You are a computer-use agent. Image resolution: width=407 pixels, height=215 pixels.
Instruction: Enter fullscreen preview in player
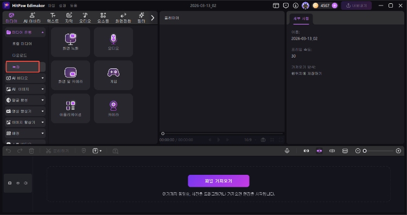coord(281,140)
